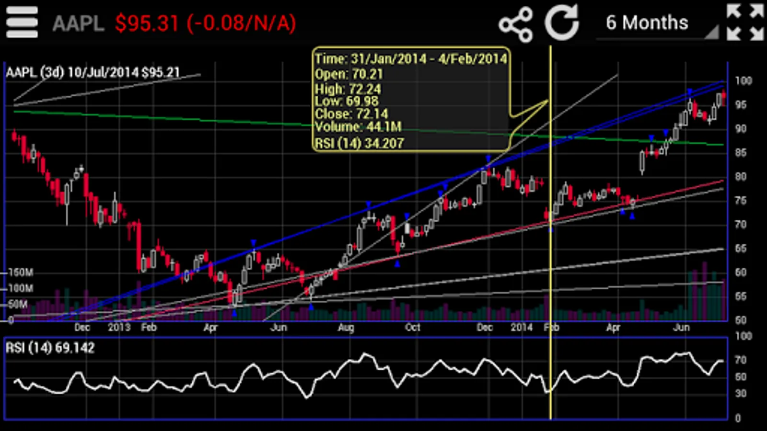Click the Aug label on time axis

346,328
